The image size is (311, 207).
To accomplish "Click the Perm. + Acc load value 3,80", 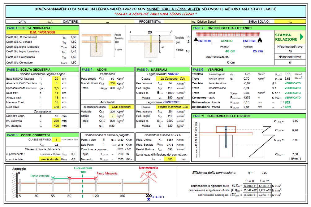I will pos(121,140).
